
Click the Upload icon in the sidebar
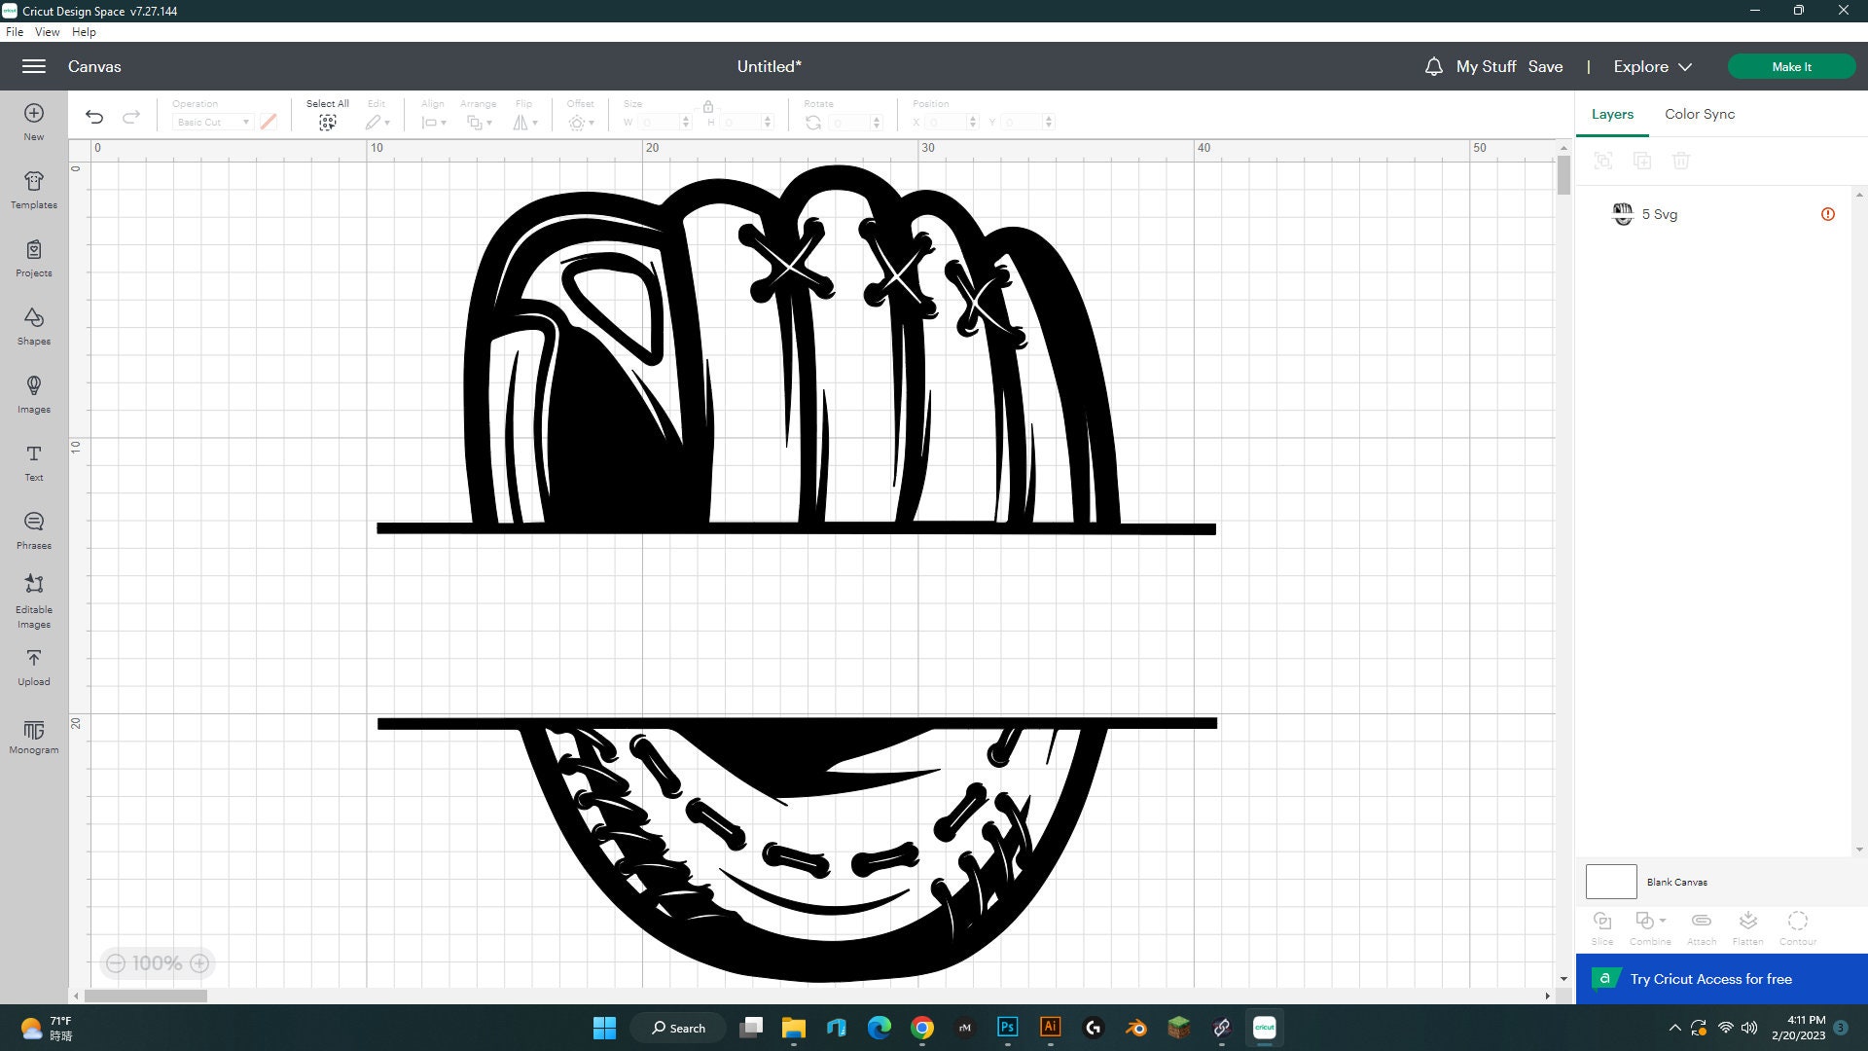pyautogui.click(x=33, y=667)
